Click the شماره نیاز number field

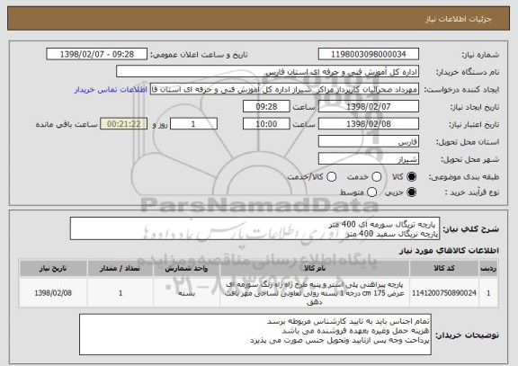[369, 54]
